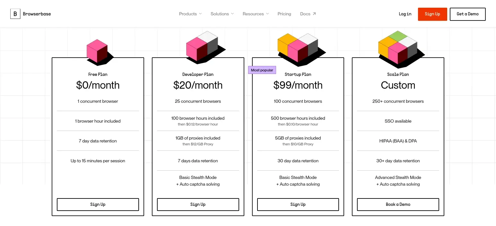Image resolution: width=496 pixels, height=226 pixels.
Task: Choose Sign Up under Startup Plan
Action: pos(298,205)
